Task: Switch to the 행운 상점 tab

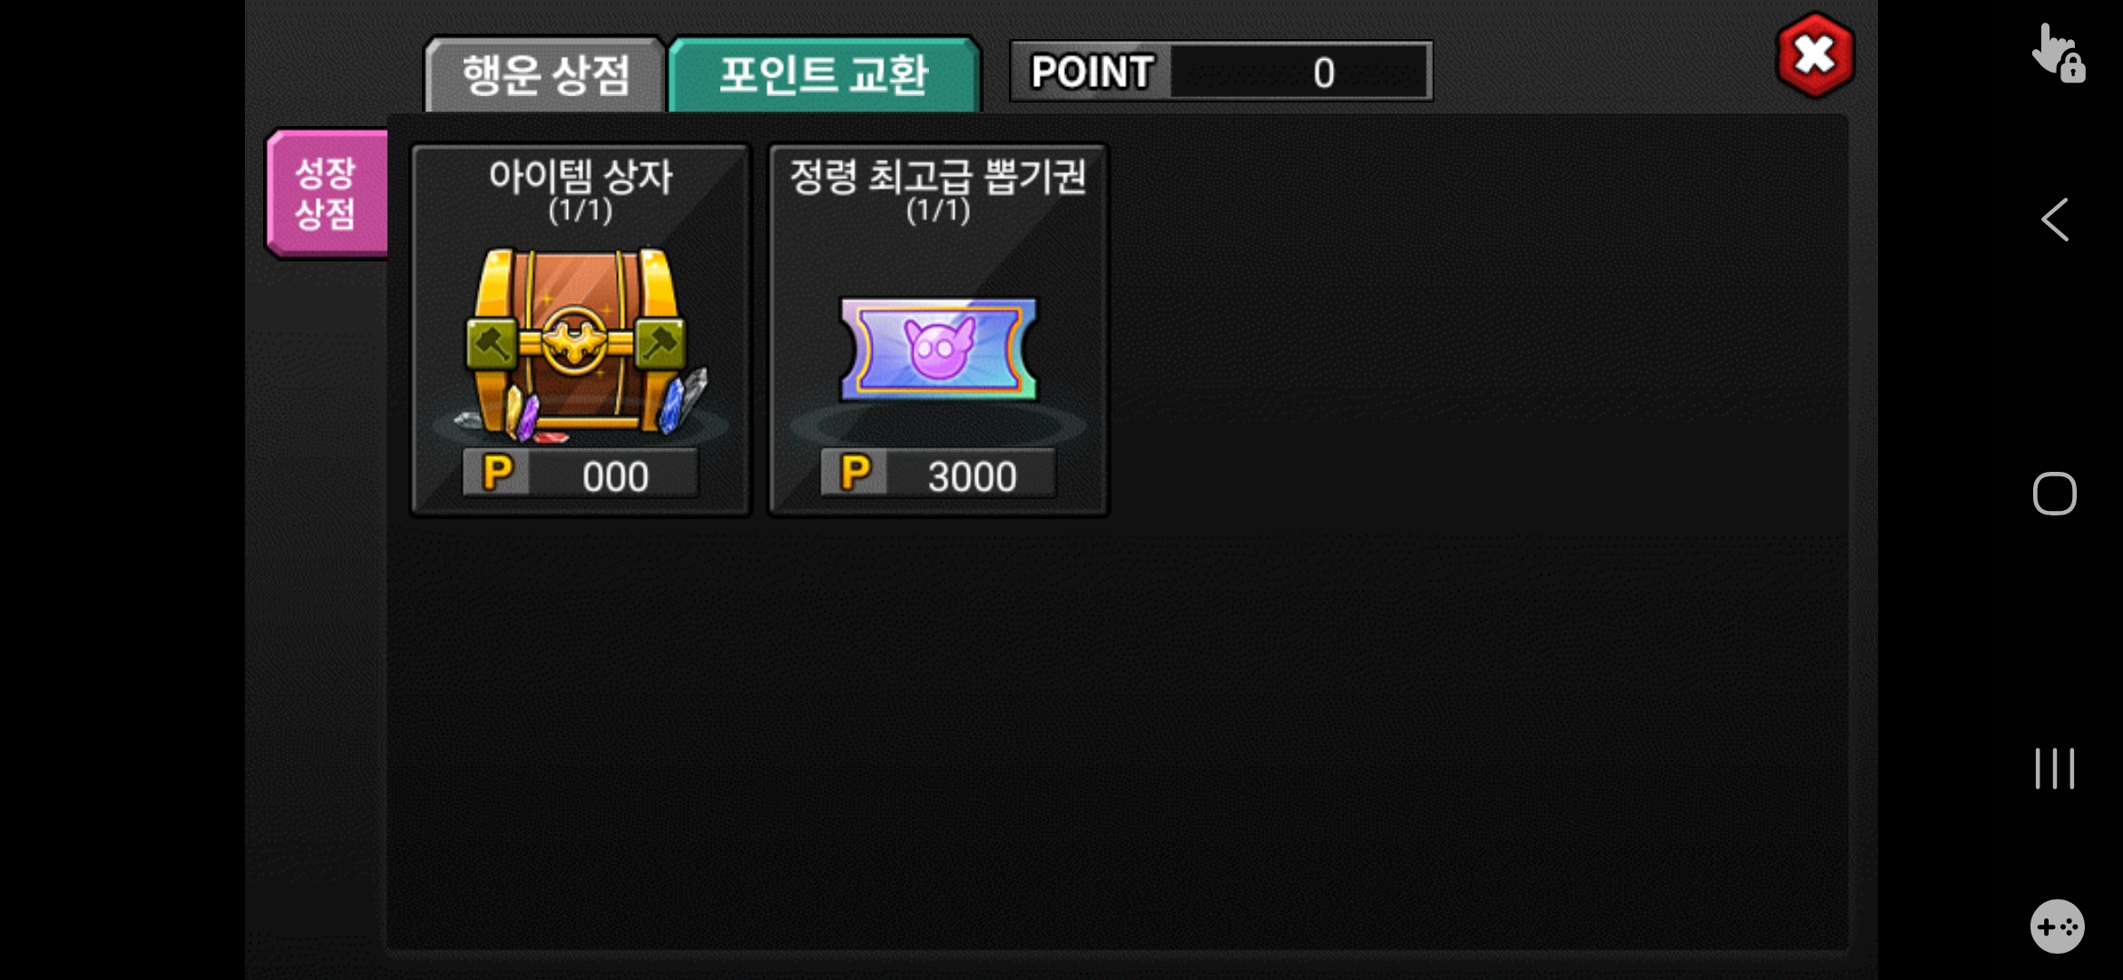Action: [545, 74]
